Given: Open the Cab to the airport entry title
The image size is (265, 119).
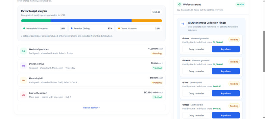Looking at the screenshot, I should 38,93.
